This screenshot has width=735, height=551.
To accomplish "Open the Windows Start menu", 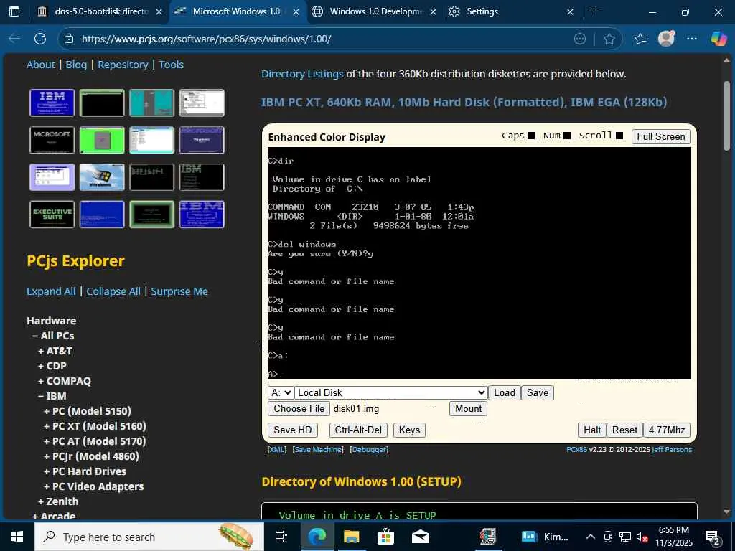I will coord(17,537).
